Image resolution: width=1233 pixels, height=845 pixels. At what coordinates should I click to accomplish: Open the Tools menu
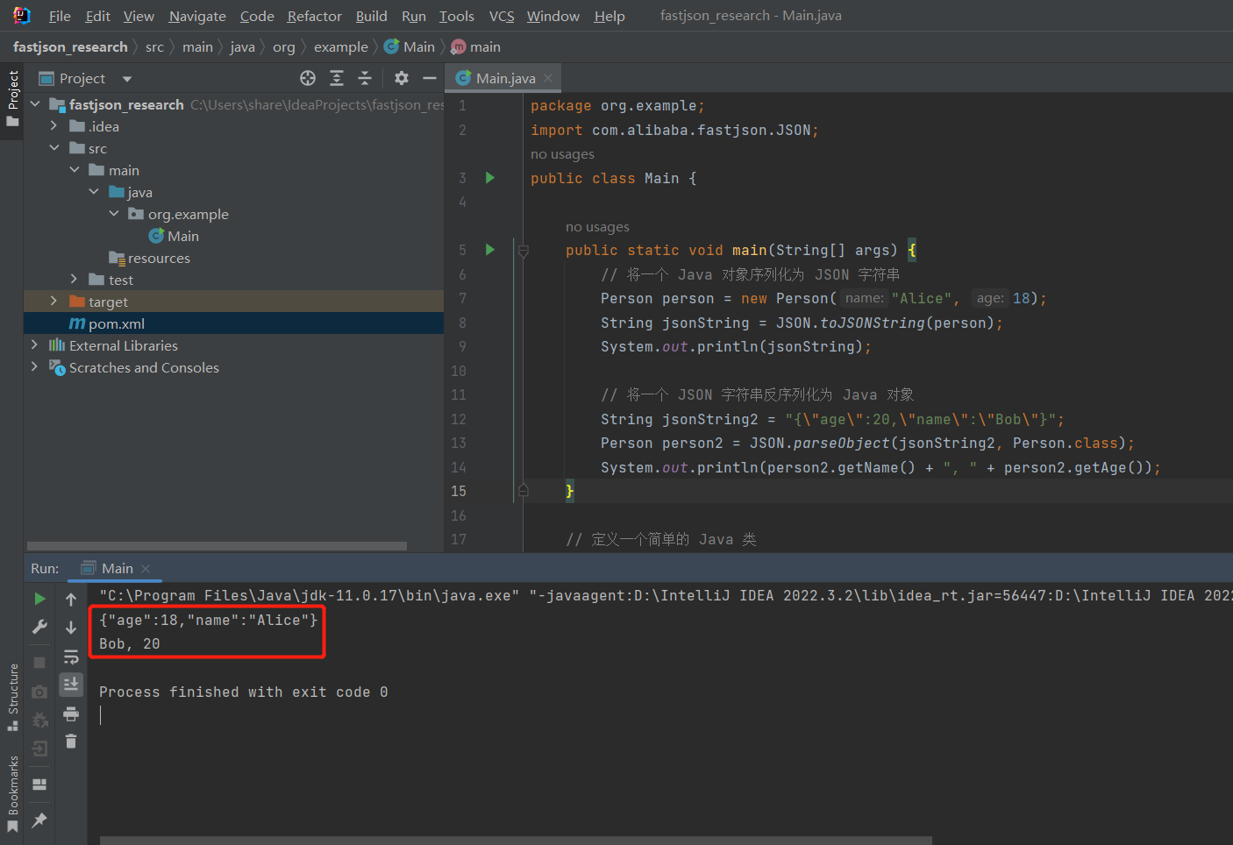(x=456, y=16)
